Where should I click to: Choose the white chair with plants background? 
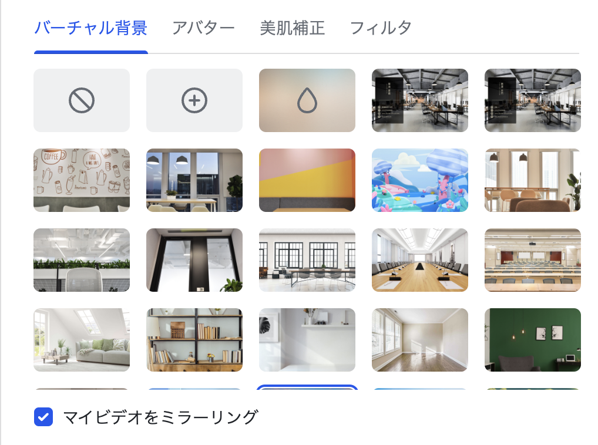point(82,260)
